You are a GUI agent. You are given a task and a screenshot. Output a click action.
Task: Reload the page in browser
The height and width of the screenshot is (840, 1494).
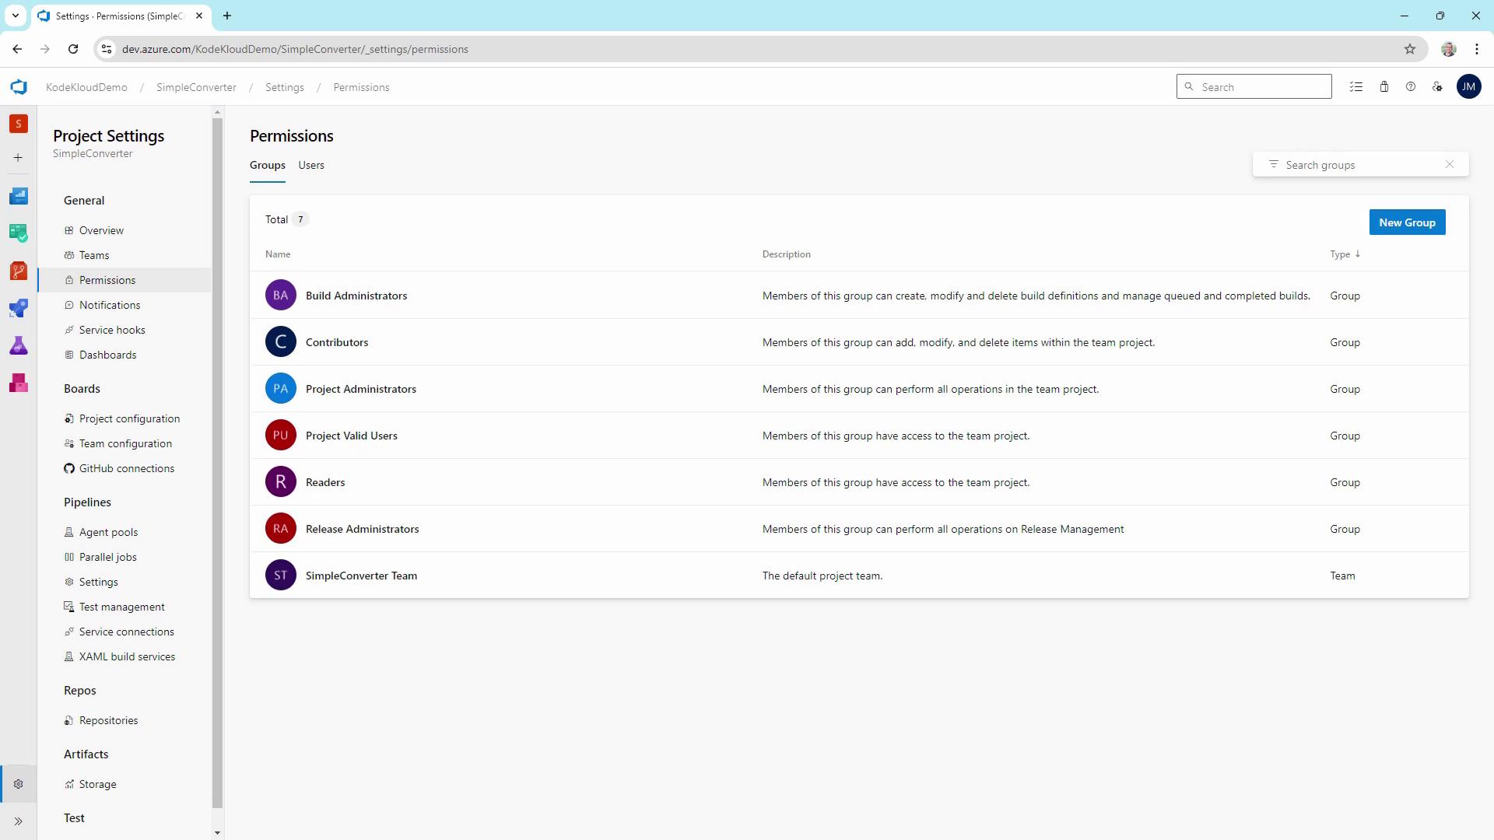(73, 49)
